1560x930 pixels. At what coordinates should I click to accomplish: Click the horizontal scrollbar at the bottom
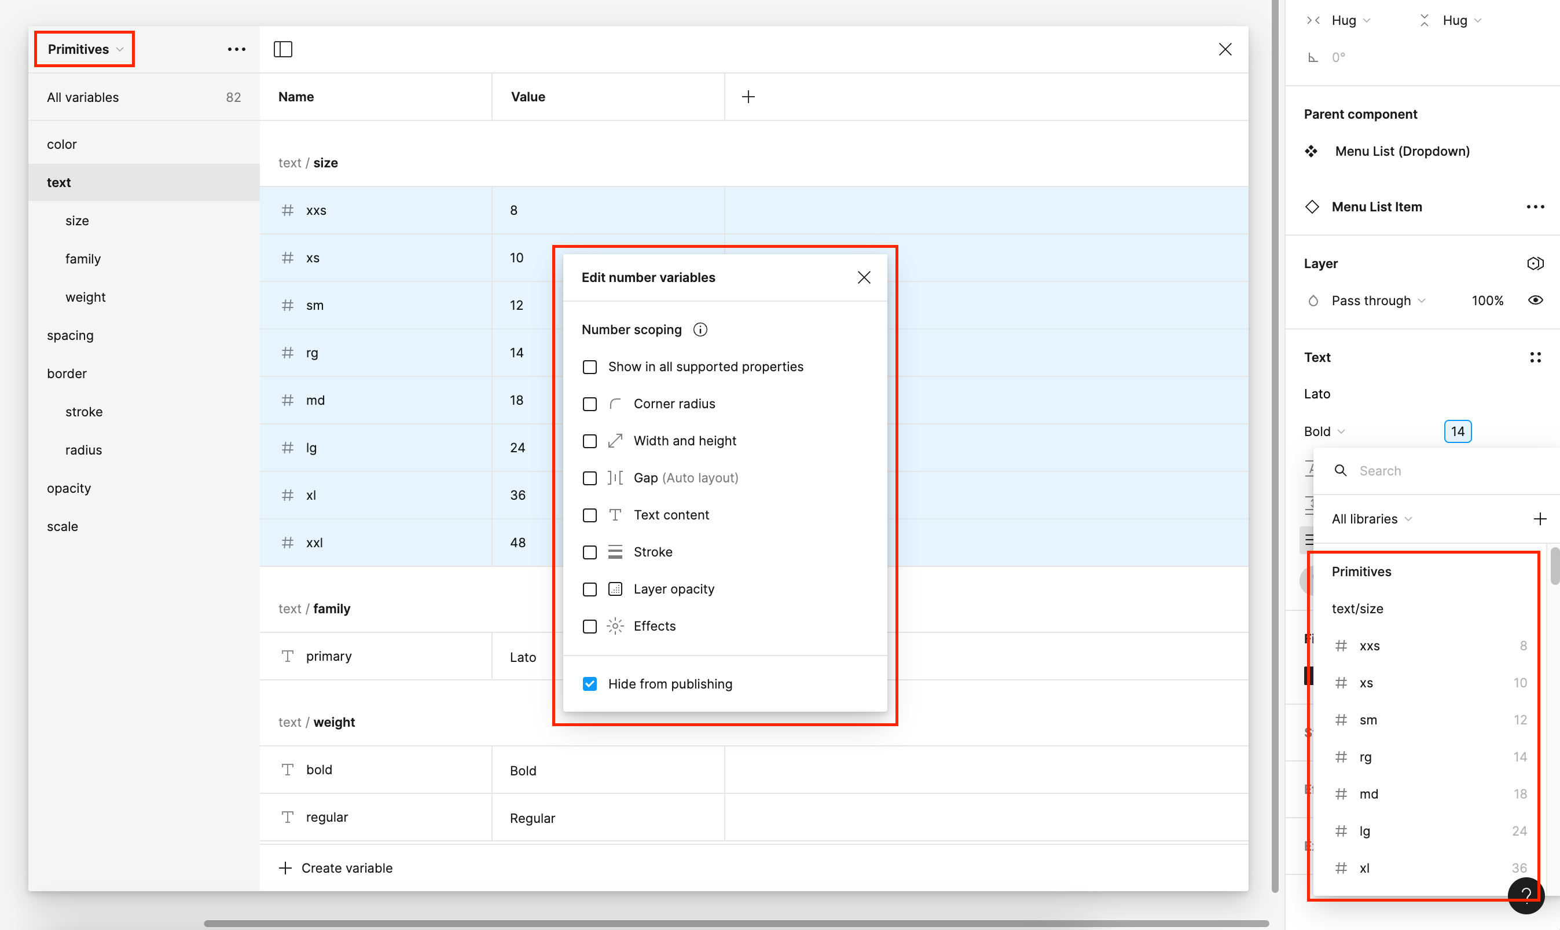click(x=736, y=923)
